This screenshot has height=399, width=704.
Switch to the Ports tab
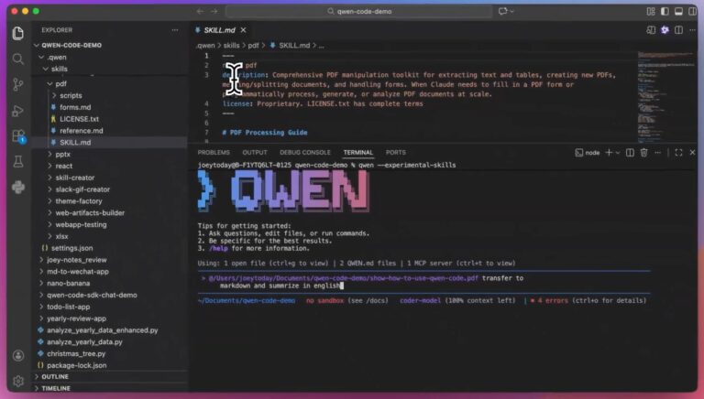pos(396,153)
